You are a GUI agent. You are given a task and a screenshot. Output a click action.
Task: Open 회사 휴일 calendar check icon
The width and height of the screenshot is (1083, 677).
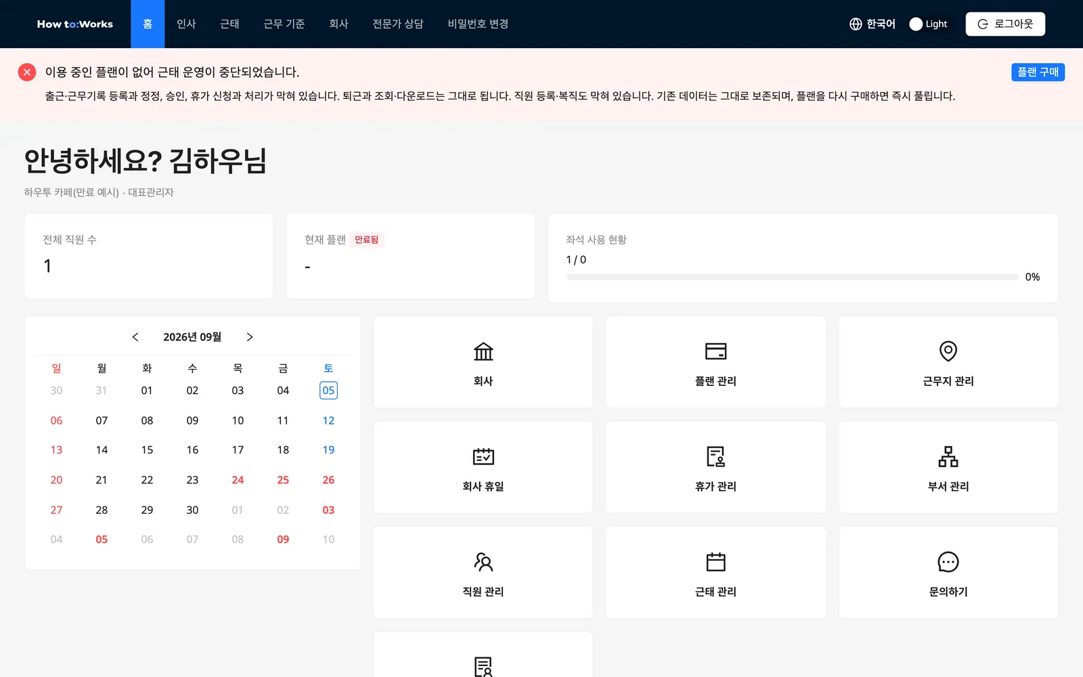483,456
